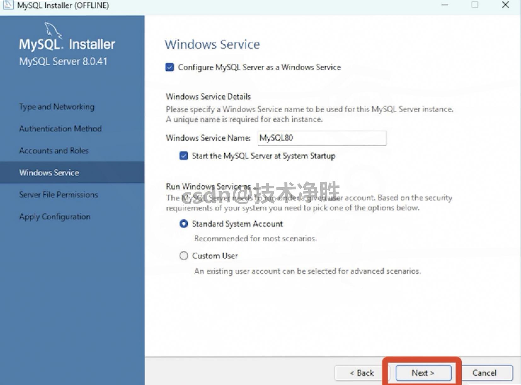Image resolution: width=521 pixels, height=385 pixels.
Task: Click the Windows Service Name field
Action: click(322, 138)
